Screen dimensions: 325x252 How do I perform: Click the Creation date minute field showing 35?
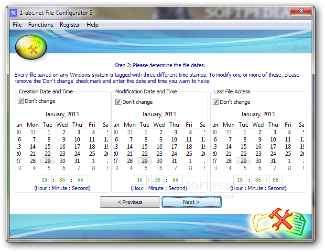(62, 180)
